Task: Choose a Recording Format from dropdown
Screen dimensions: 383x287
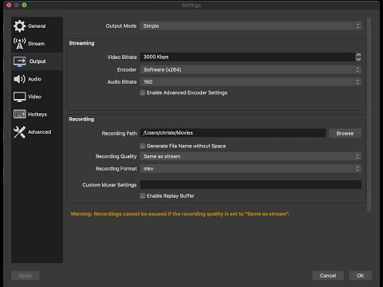Action: [251, 168]
